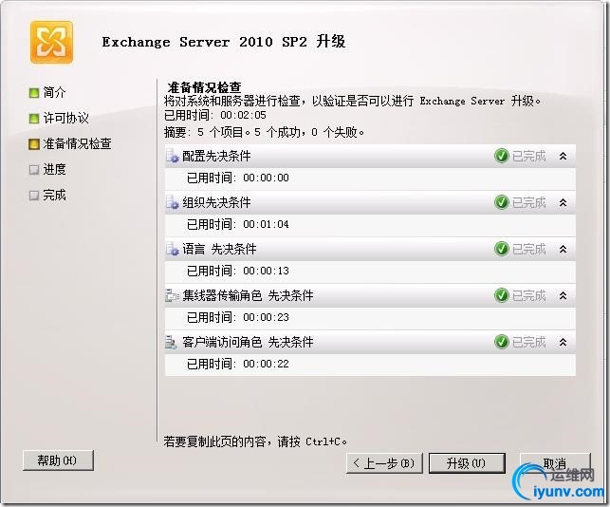Viewport: 610px width, 507px height.
Task: Click the Exchange Server logo icon
Action: tap(52, 42)
